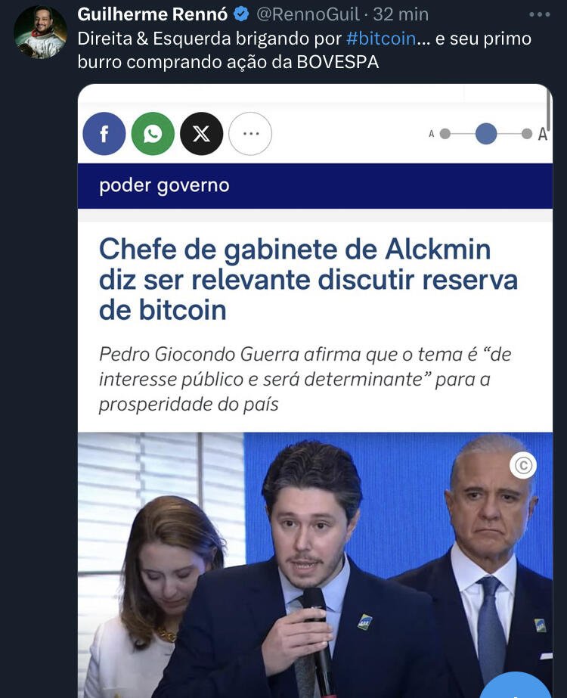The height and width of the screenshot is (698, 567).
Task: Select largest font size dot
Action: 527,134
